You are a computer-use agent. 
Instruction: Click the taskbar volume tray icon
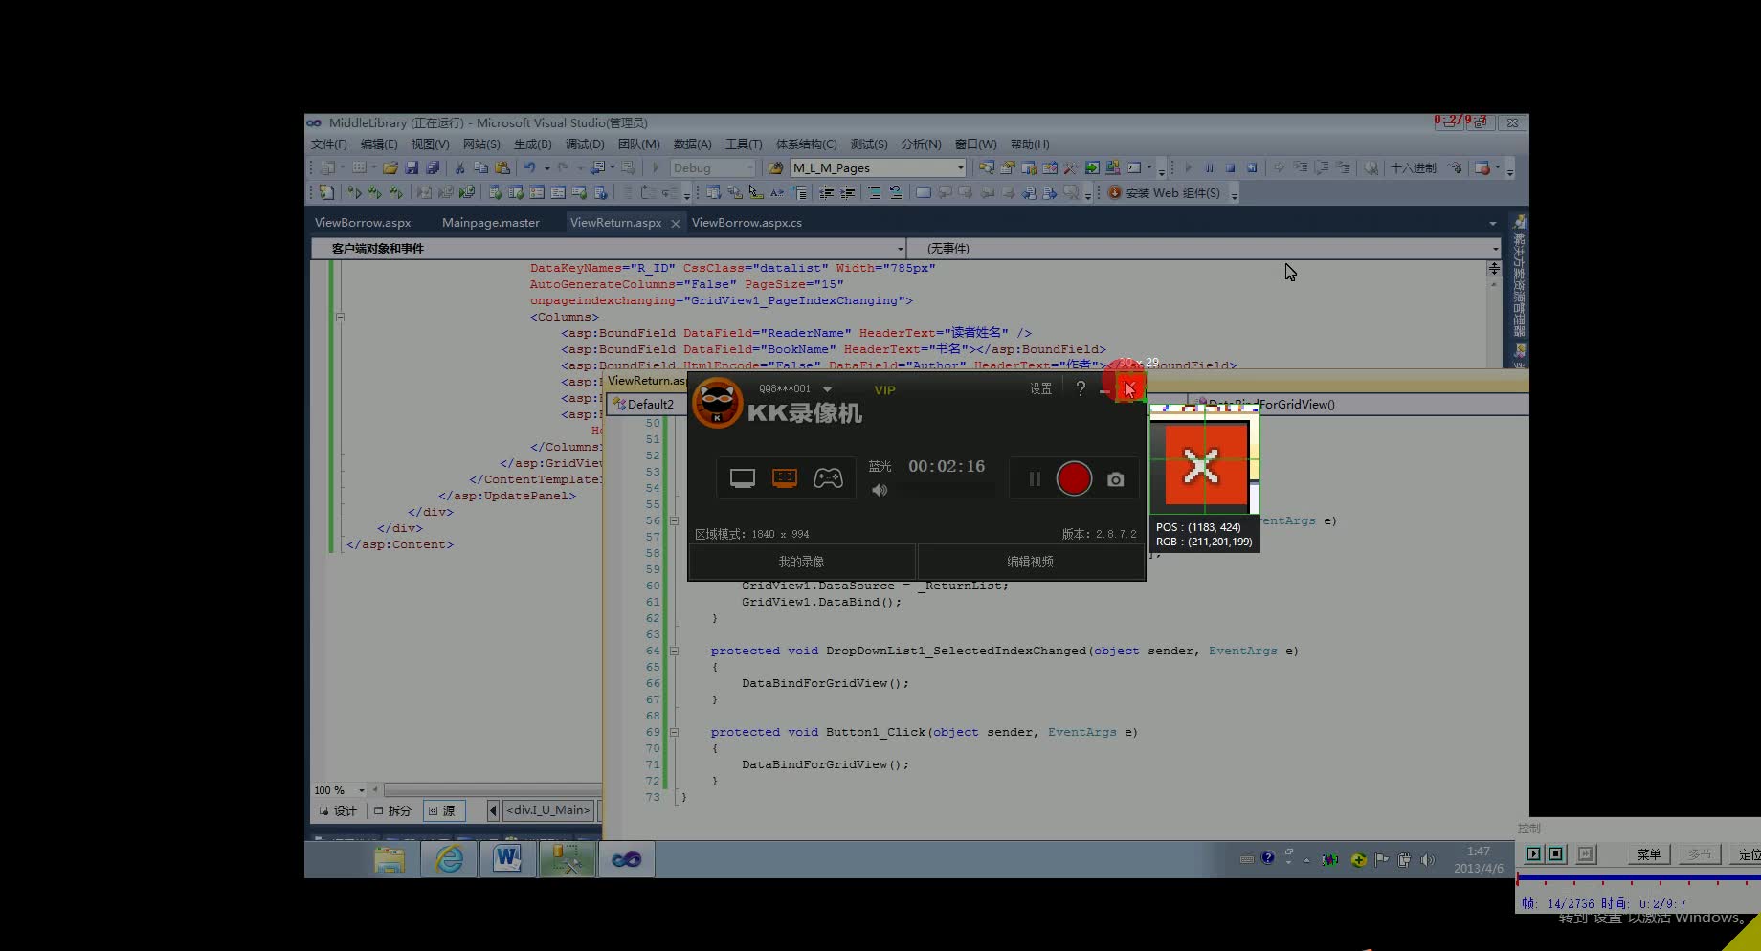tap(1428, 859)
